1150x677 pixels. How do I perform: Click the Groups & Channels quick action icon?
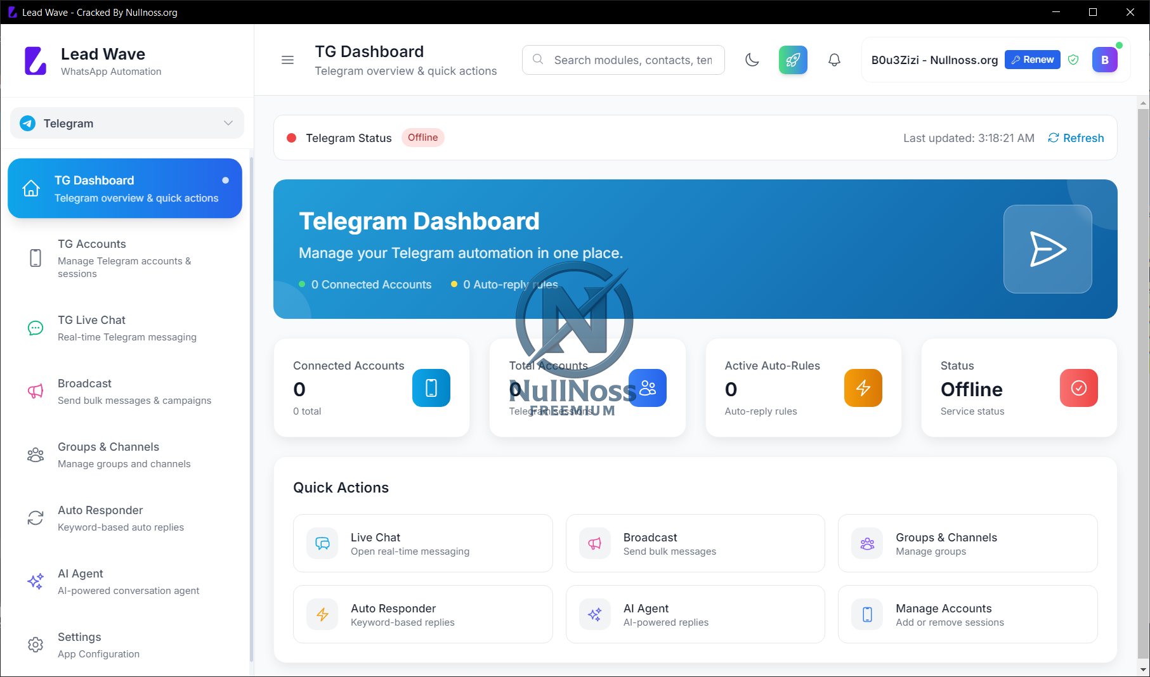coord(867,543)
